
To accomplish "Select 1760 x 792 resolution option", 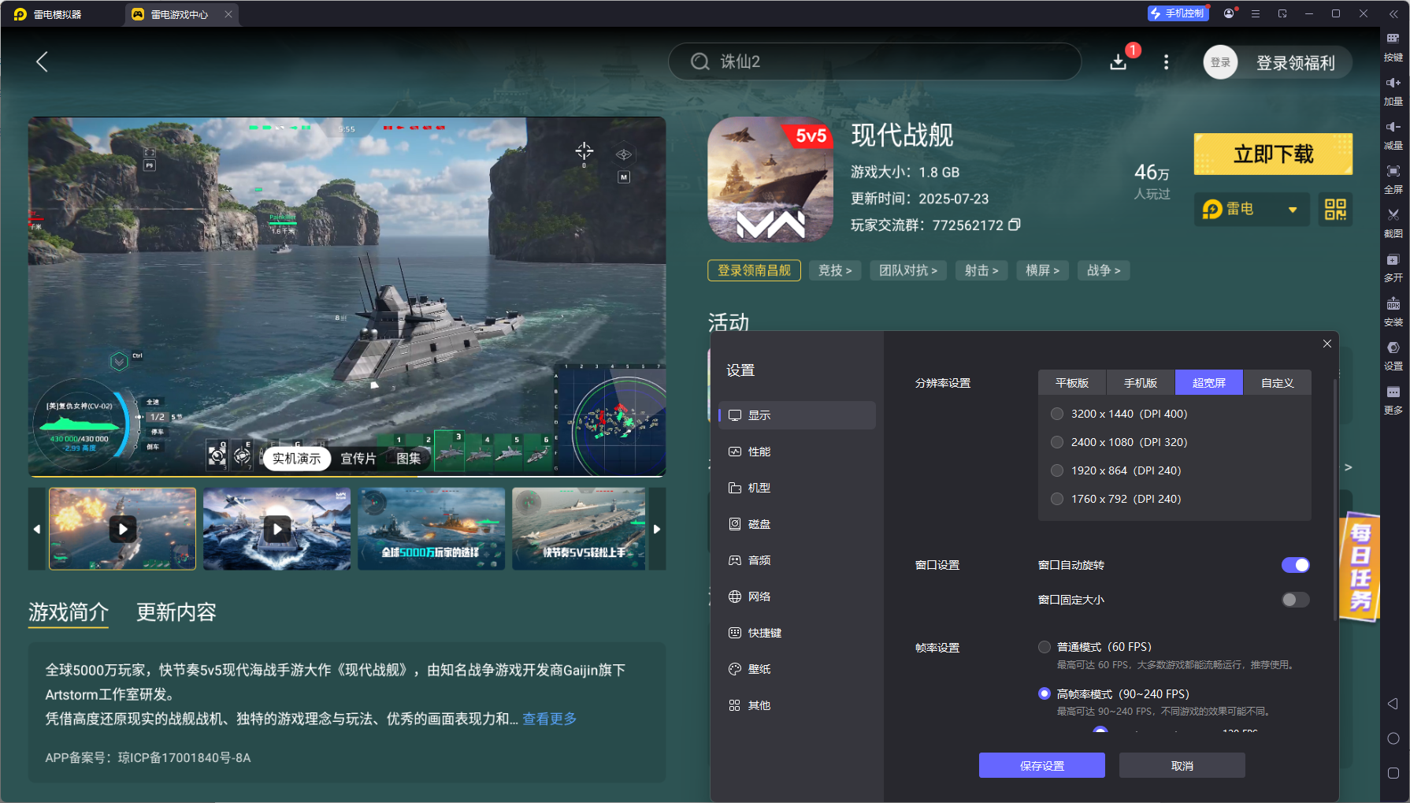I will tap(1057, 499).
